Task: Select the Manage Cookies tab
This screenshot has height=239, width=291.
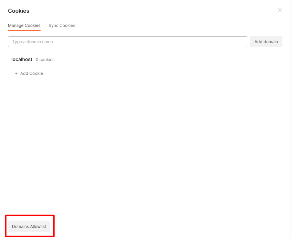Action: click(x=24, y=26)
